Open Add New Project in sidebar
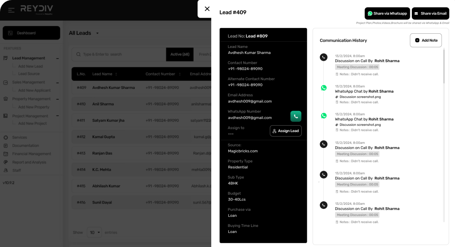This screenshot has width=455, height=247. pos(32,123)
